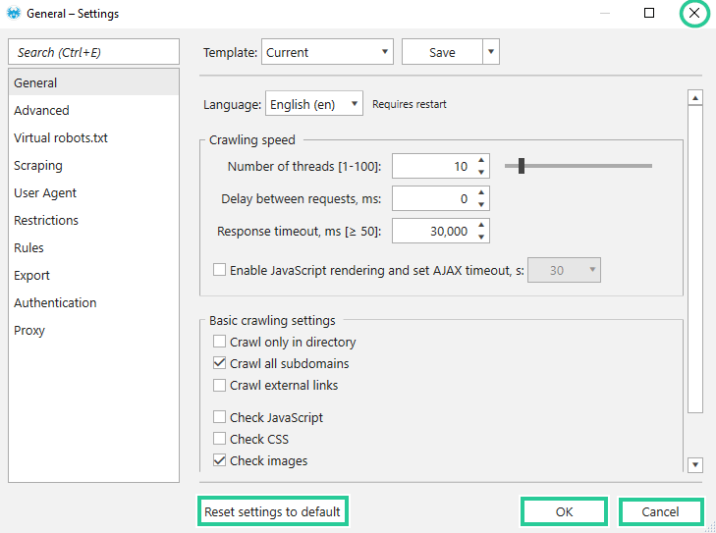716x533 pixels.
Task: Click the scrollbar down arrow
Action: (695, 465)
